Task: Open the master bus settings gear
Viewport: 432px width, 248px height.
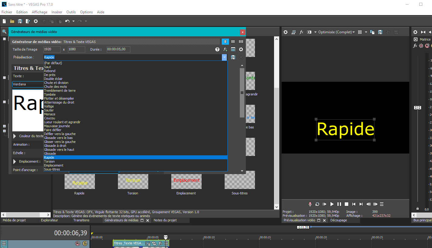Action: click(x=415, y=32)
